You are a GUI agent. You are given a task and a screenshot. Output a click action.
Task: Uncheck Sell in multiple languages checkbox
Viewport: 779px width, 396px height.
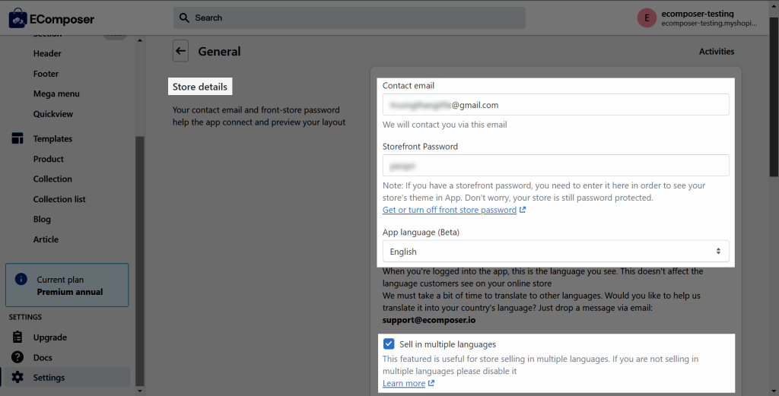(389, 344)
